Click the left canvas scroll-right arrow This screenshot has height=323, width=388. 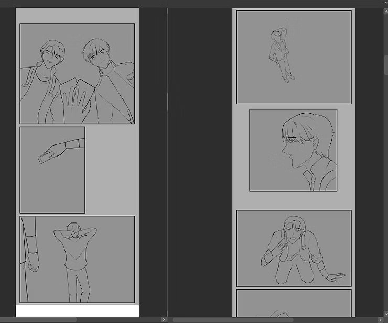click(164, 319)
